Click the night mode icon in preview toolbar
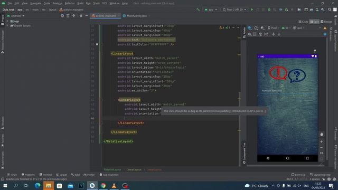338x190 pixels. point(262,28)
